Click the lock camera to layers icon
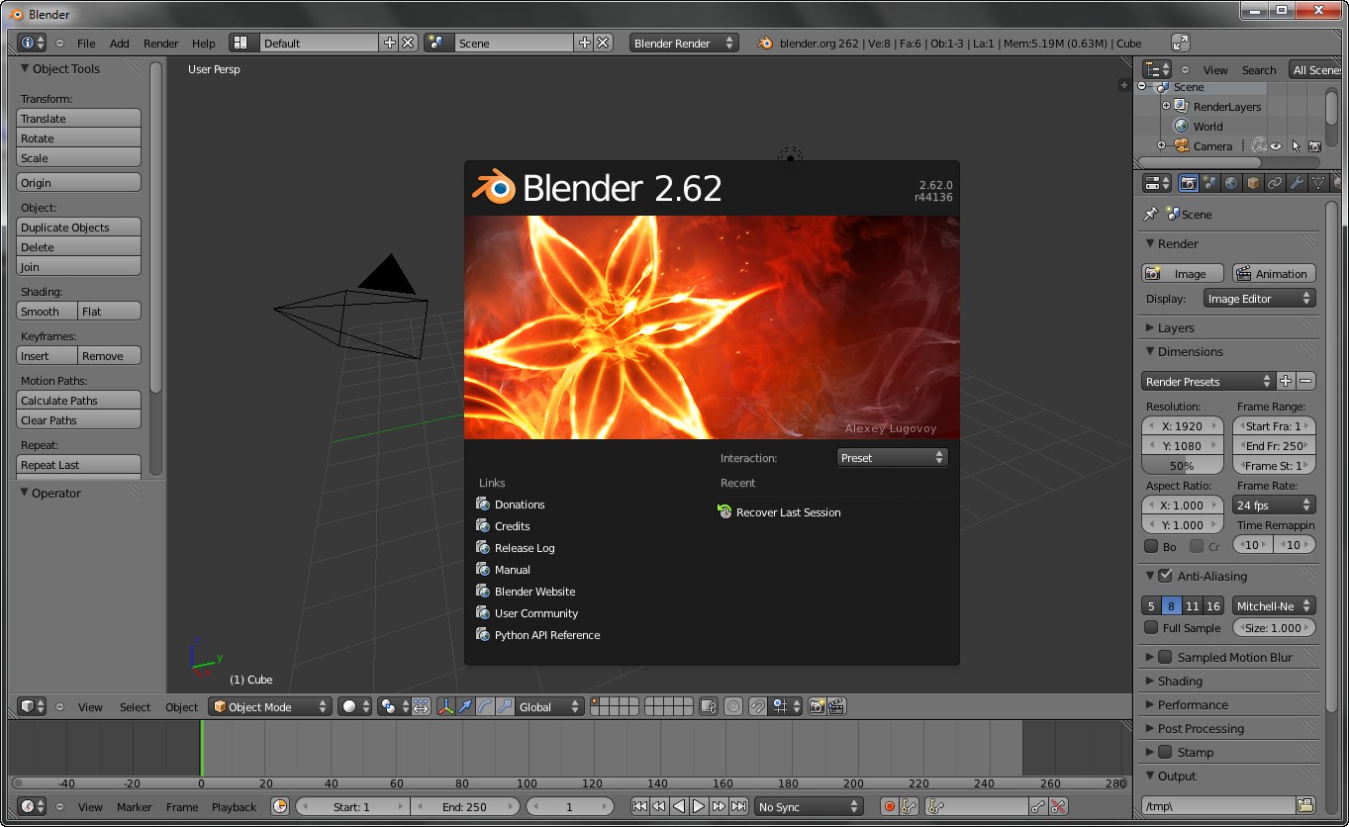 [708, 706]
